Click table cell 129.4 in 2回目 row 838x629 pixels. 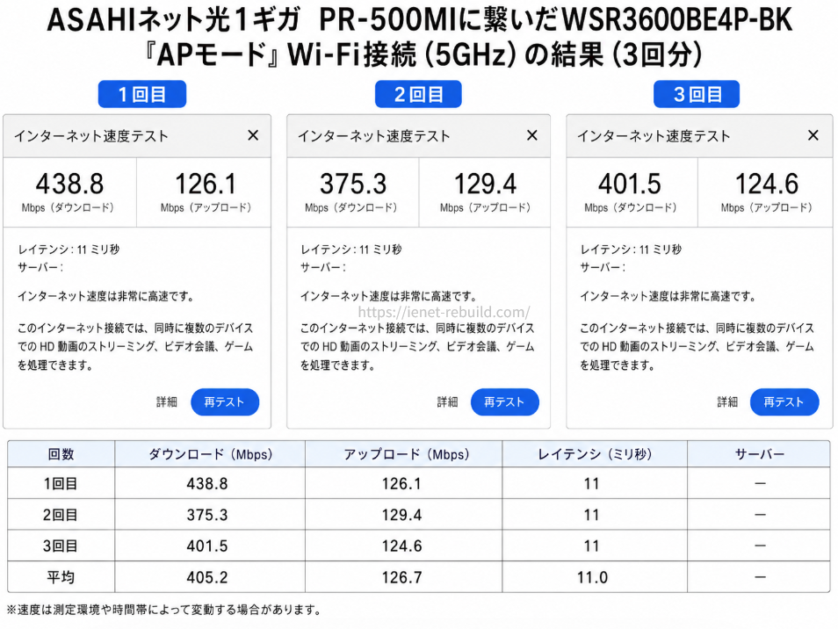[x=402, y=515]
